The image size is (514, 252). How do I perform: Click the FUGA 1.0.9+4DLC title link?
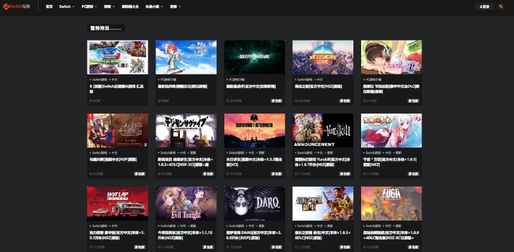[391, 235]
